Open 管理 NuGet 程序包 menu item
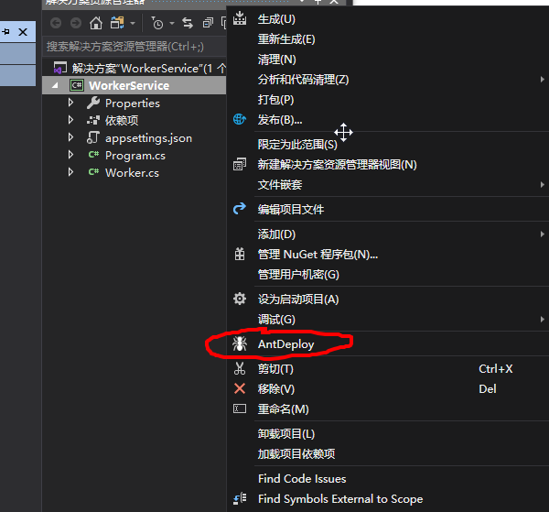The height and width of the screenshot is (512, 549). (x=318, y=255)
